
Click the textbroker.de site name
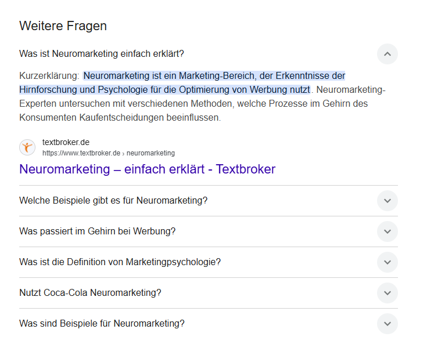pyautogui.click(x=66, y=142)
